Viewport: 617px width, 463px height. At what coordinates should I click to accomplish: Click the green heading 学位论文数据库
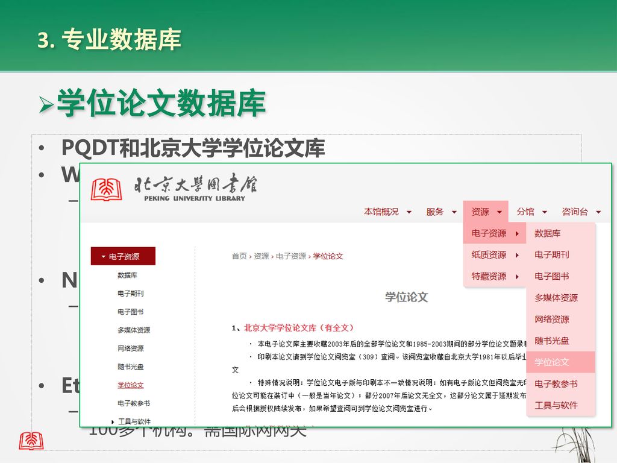tap(161, 104)
